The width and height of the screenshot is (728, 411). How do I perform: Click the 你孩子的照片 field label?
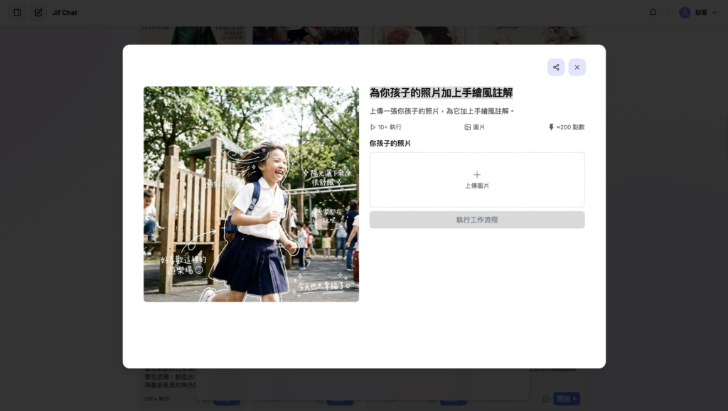tap(390, 144)
